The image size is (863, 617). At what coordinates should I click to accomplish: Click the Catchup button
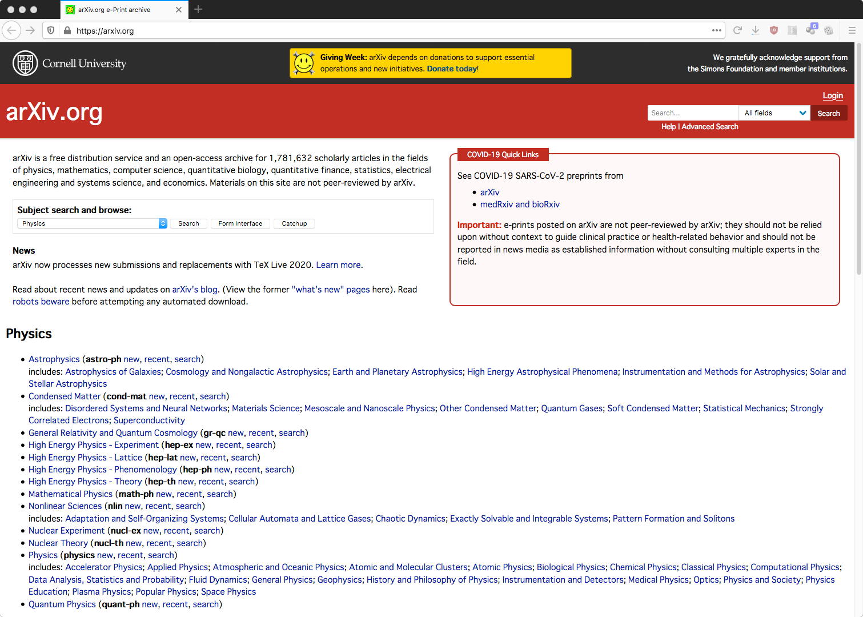tap(294, 223)
